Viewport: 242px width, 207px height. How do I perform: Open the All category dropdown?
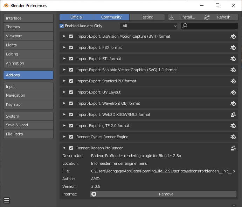point(148,26)
